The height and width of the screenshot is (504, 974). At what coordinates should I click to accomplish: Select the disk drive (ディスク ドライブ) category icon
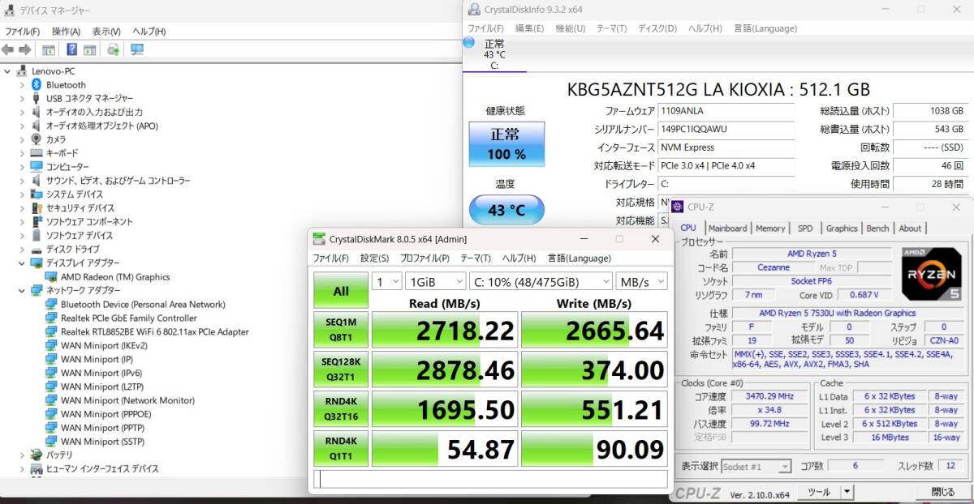tap(37, 249)
